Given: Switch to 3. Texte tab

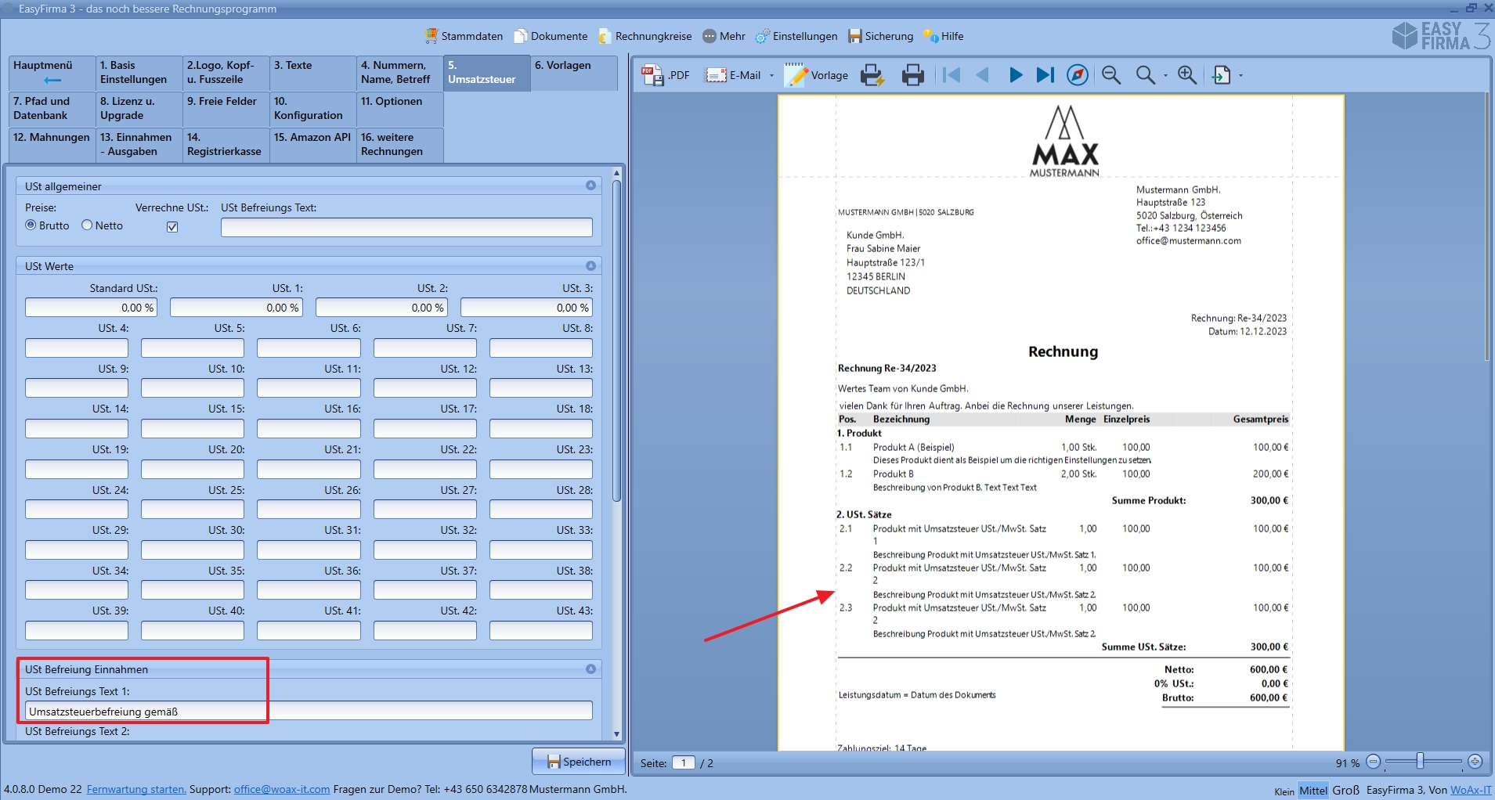Looking at the screenshot, I should (313, 73).
